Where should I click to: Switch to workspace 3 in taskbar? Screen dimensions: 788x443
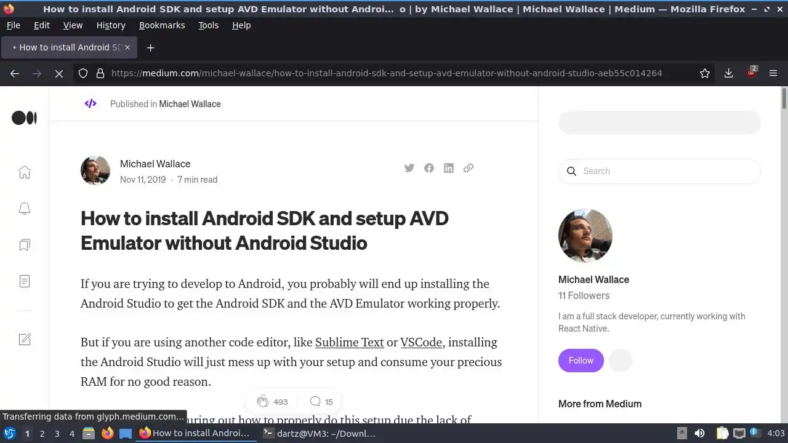pyautogui.click(x=57, y=433)
